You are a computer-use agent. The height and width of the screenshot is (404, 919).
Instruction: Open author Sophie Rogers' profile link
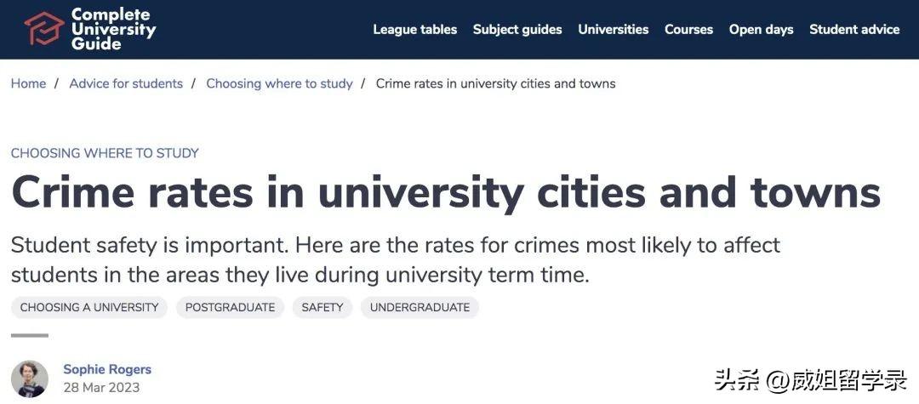[107, 369]
